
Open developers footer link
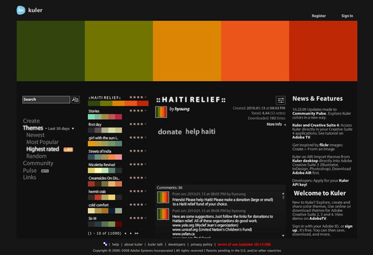tap(177, 244)
